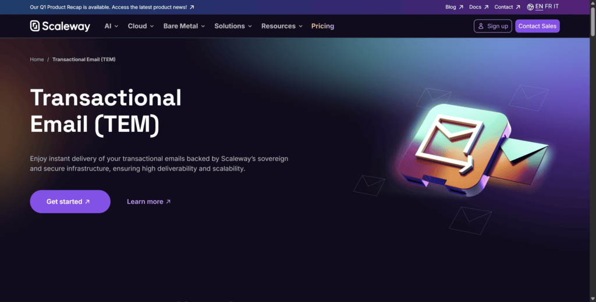Screen dimensions: 596x302
Task: Click the Scaleway logo
Action: click(60, 26)
